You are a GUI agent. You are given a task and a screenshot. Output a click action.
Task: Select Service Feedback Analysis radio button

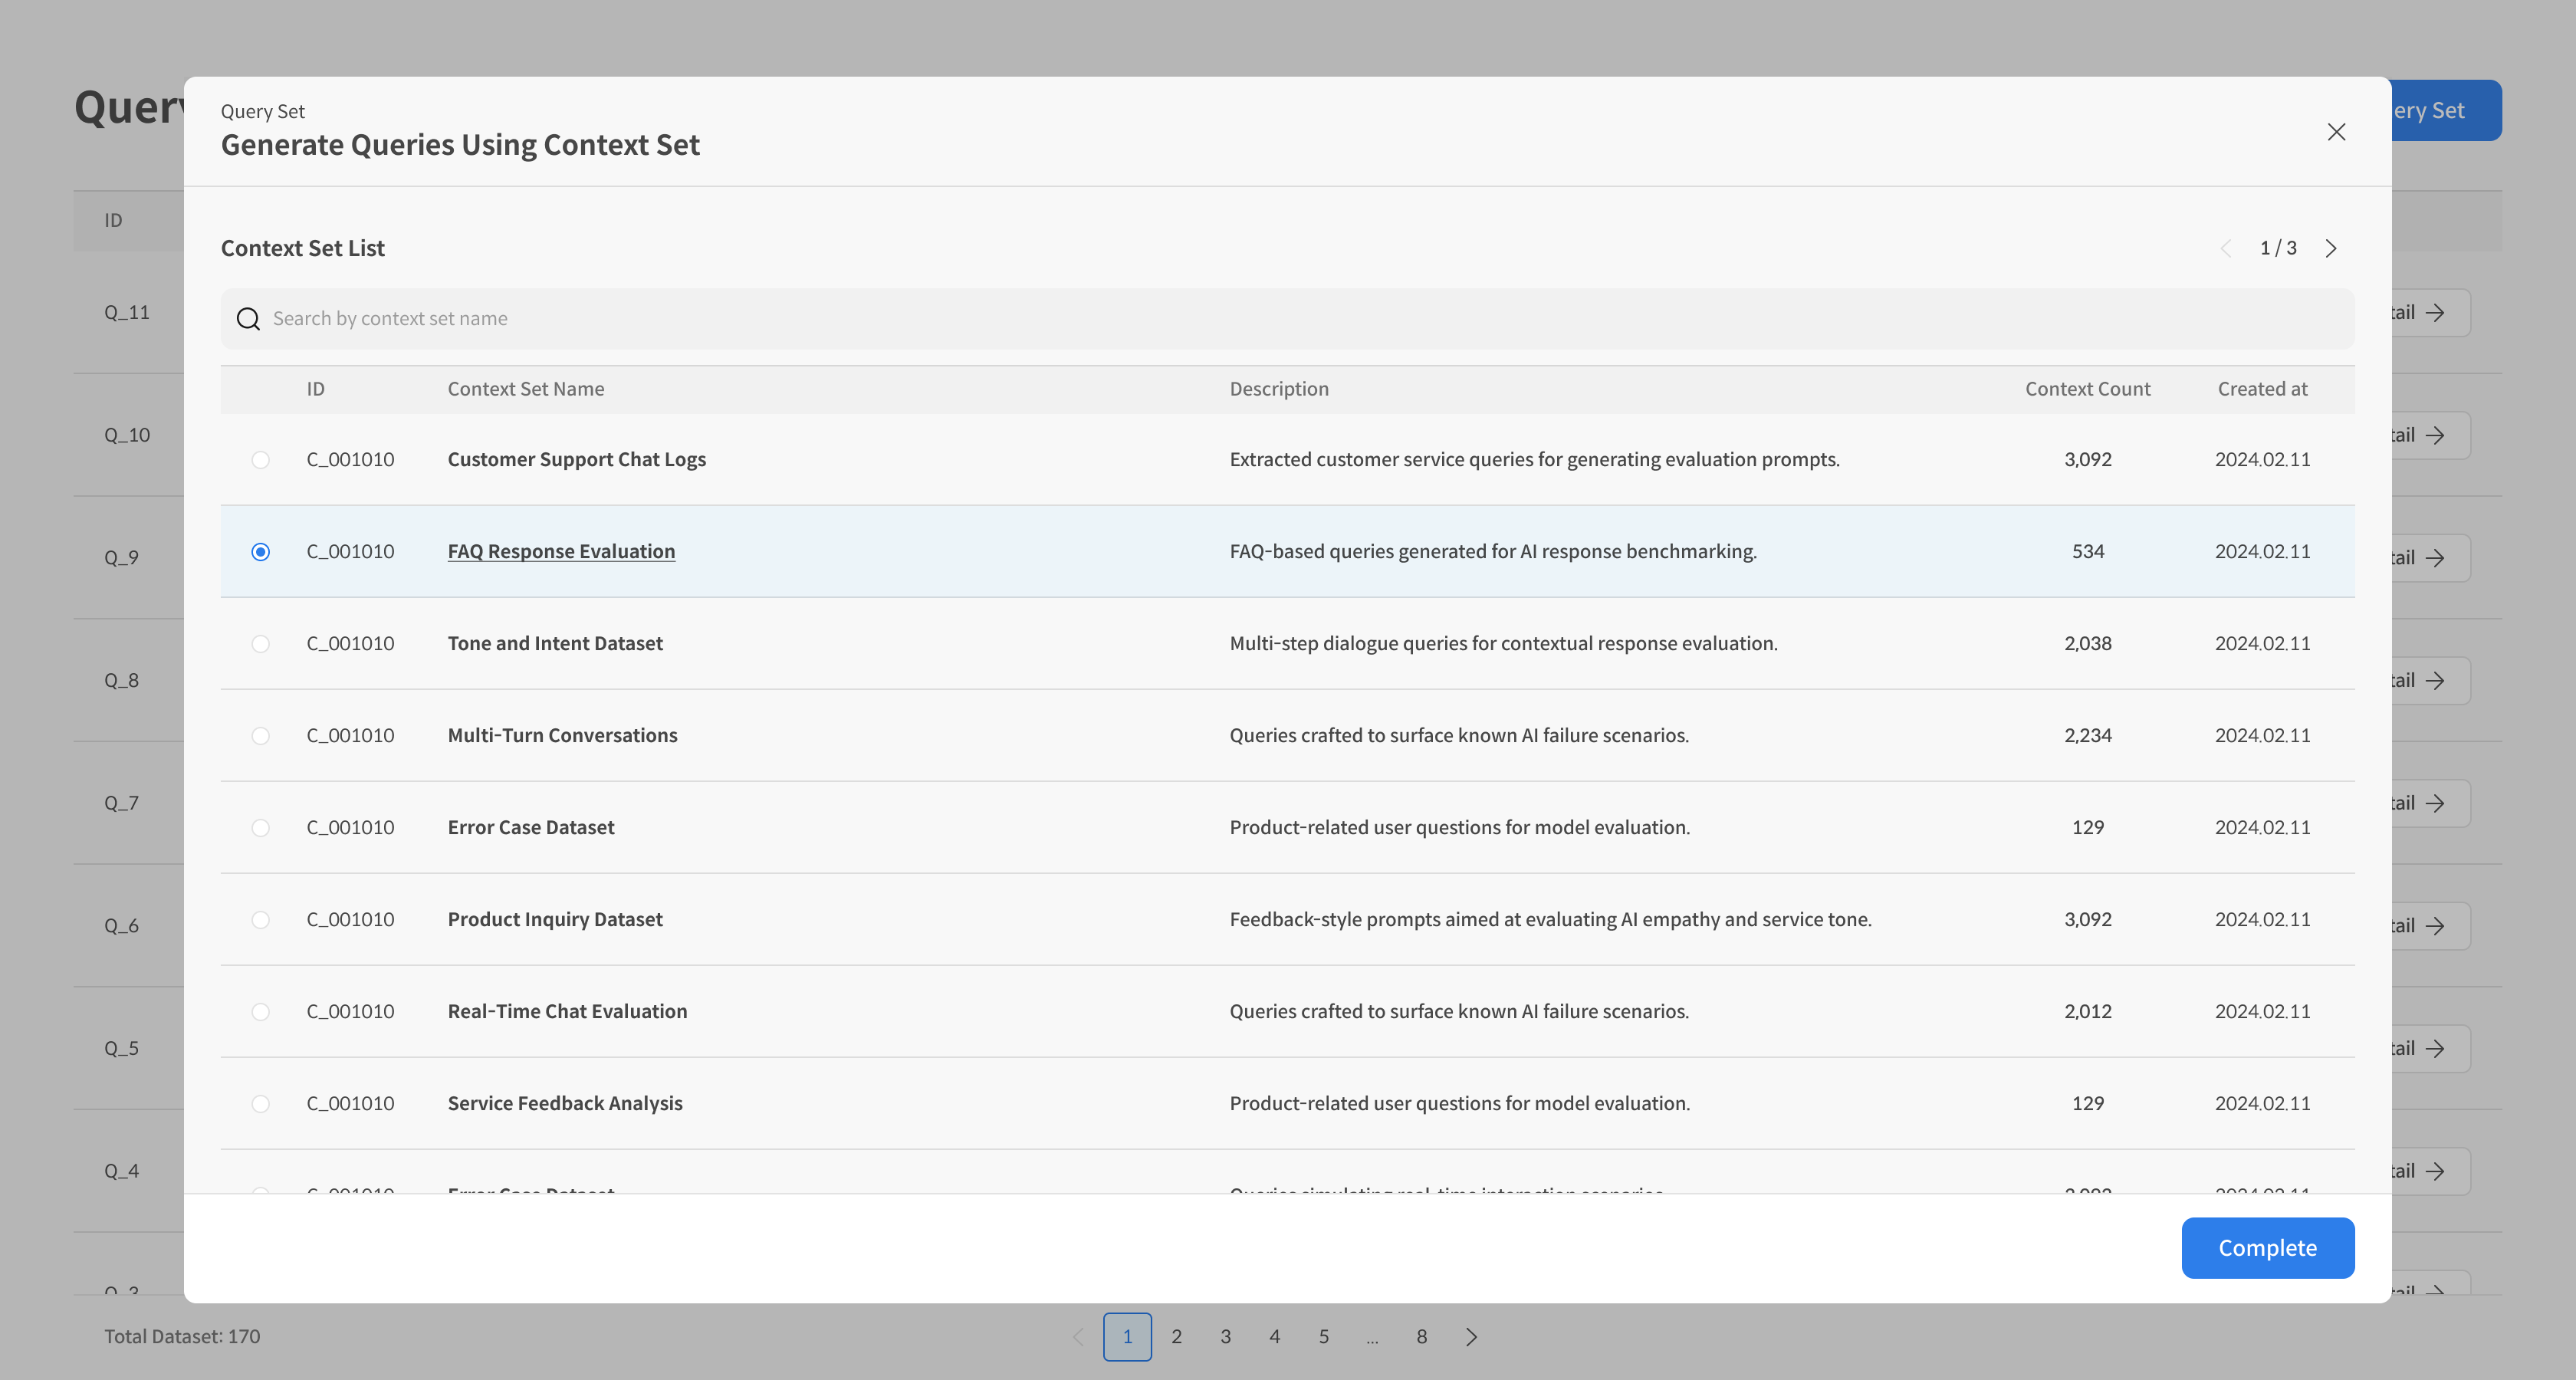click(260, 1104)
